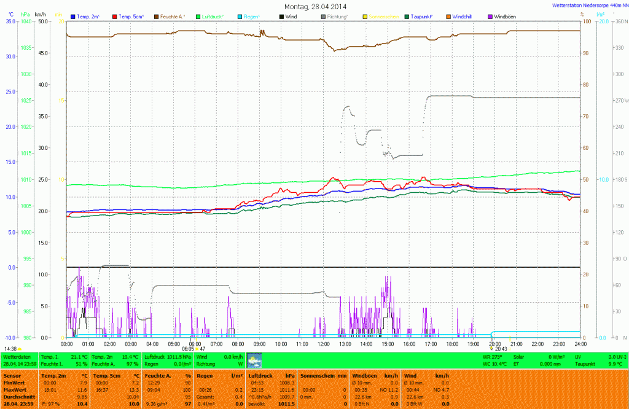Click the purple Windböen legend icon
629x409 pixels.
click(490, 15)
